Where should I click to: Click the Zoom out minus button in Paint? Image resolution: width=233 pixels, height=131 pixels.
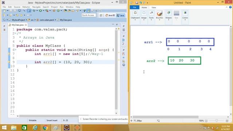[206, 121]
